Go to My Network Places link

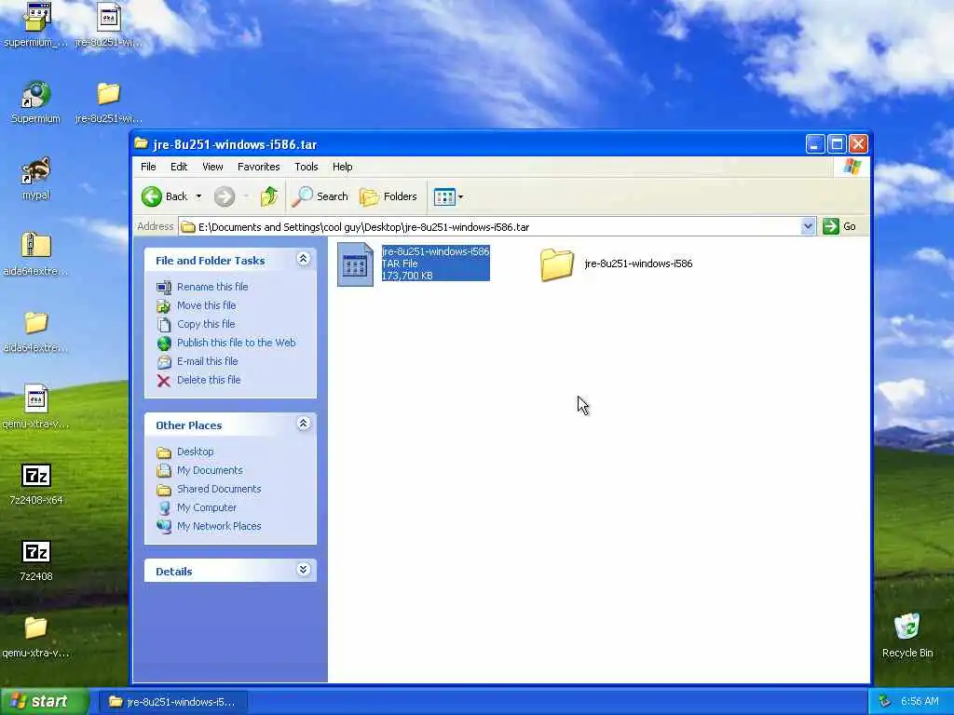[218, 527]
